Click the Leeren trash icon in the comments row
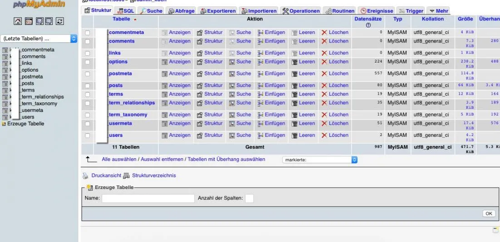Screen dimensions: 500x242 294,41
